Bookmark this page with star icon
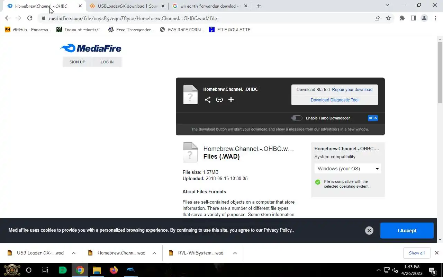443x277 pixels. [388, 18]
